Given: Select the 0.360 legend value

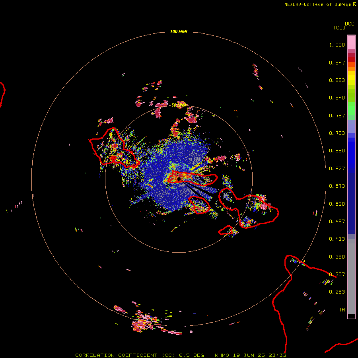Looking at the screenshot, I should click(337, 257).
